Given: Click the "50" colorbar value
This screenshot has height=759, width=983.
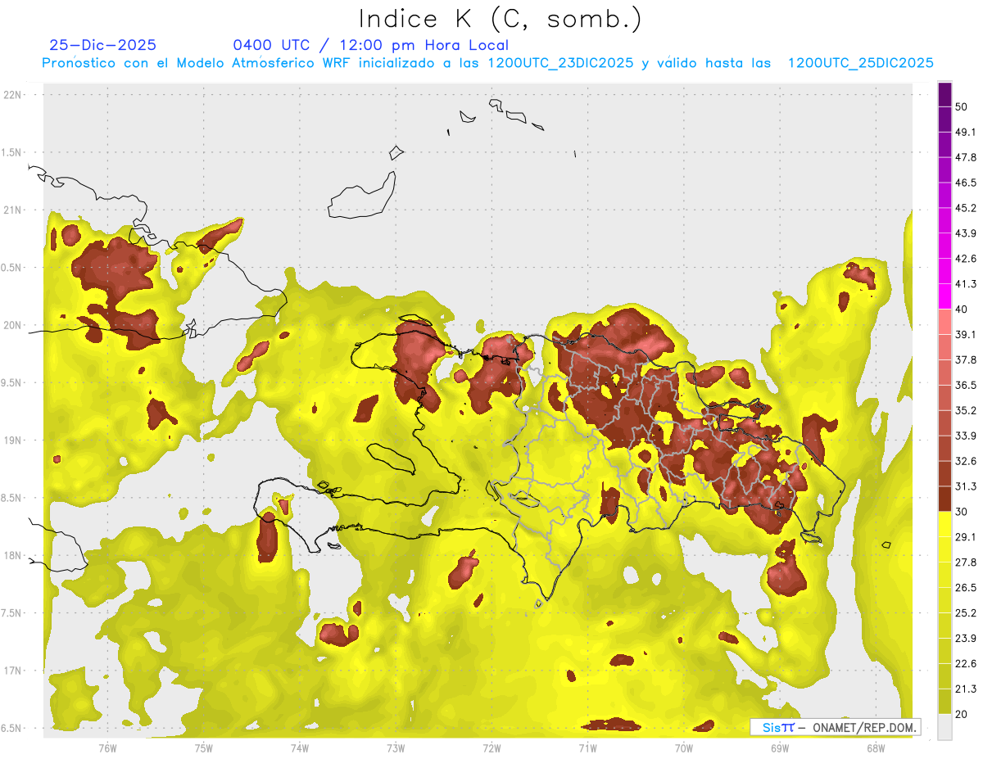Looking at the screenshot, I should tap(962, 106).
